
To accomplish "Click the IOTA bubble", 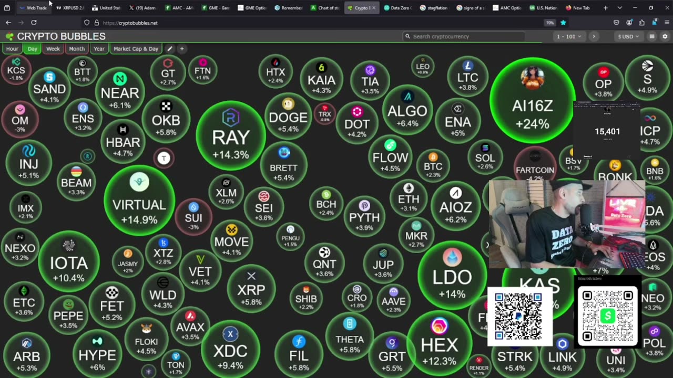I will (x=69, y=261).
